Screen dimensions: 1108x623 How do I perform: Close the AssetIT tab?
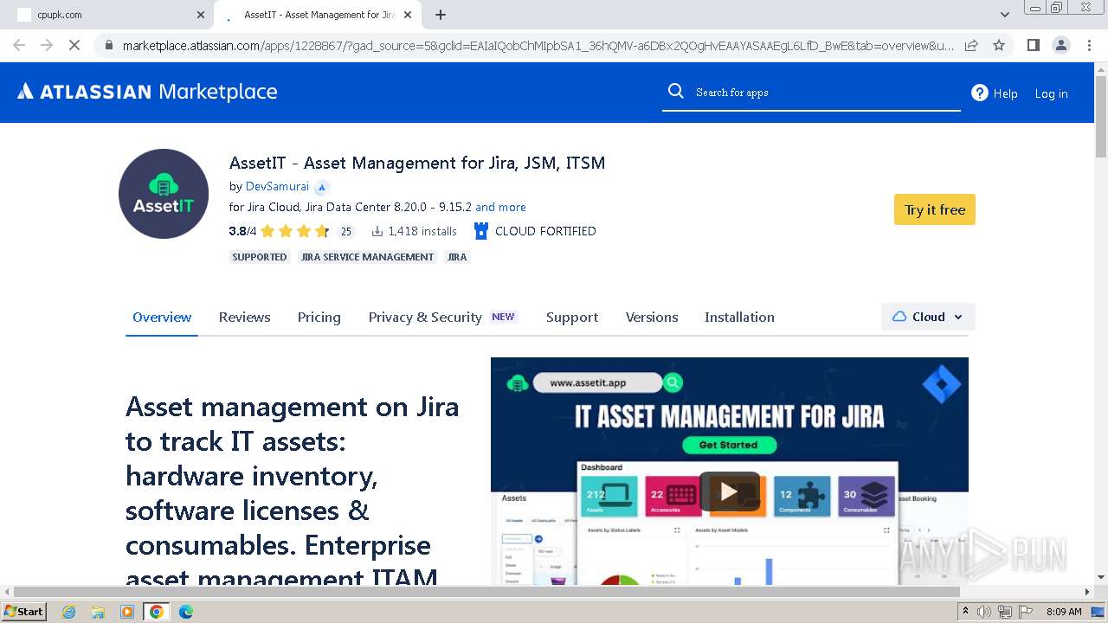pyautogui.click(x=408, y=15)
